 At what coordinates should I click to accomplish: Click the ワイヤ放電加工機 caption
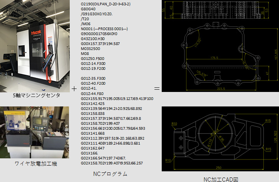36,164
